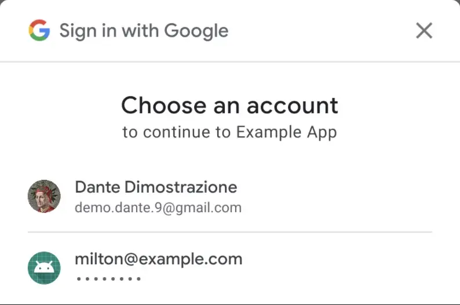Click the "Choose an account" heading

point(229,106)
